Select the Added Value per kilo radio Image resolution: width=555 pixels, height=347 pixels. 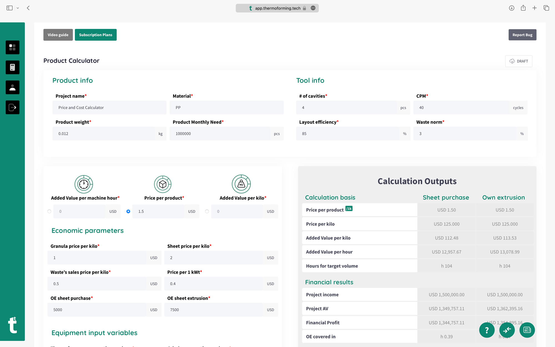[x=207, y=212]
